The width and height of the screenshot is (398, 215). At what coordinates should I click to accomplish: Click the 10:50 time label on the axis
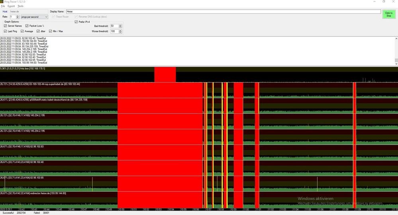tap(121, 209)
